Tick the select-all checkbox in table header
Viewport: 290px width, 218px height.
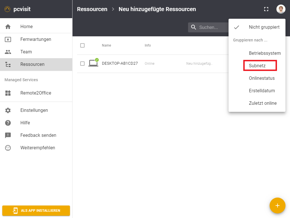click(x=82, y=45)
